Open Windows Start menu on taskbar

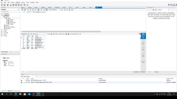coord(2,94)
